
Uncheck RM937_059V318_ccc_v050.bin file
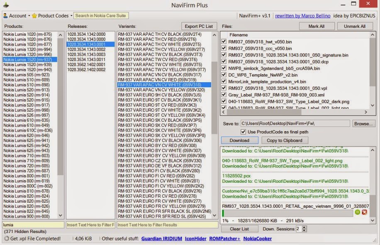point(224,48)
